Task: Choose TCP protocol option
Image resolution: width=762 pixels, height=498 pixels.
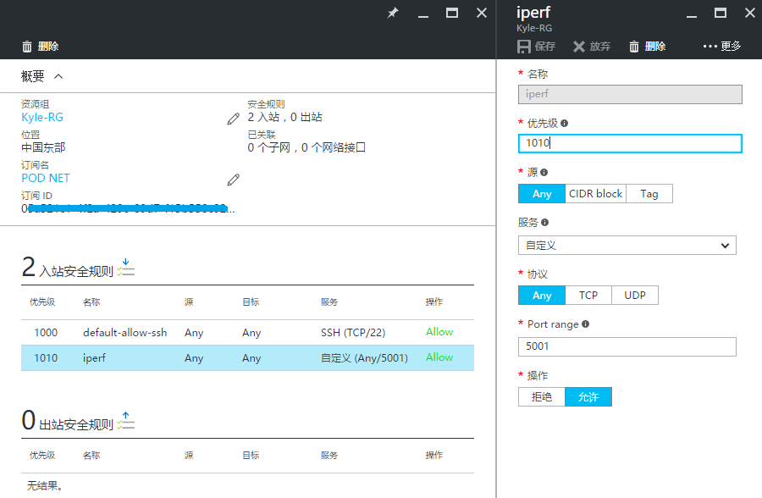Action: pos(588,296)
